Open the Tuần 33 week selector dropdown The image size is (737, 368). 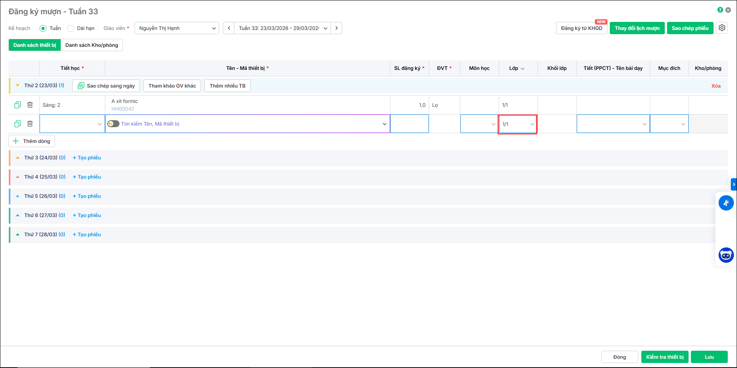(282, 28)
